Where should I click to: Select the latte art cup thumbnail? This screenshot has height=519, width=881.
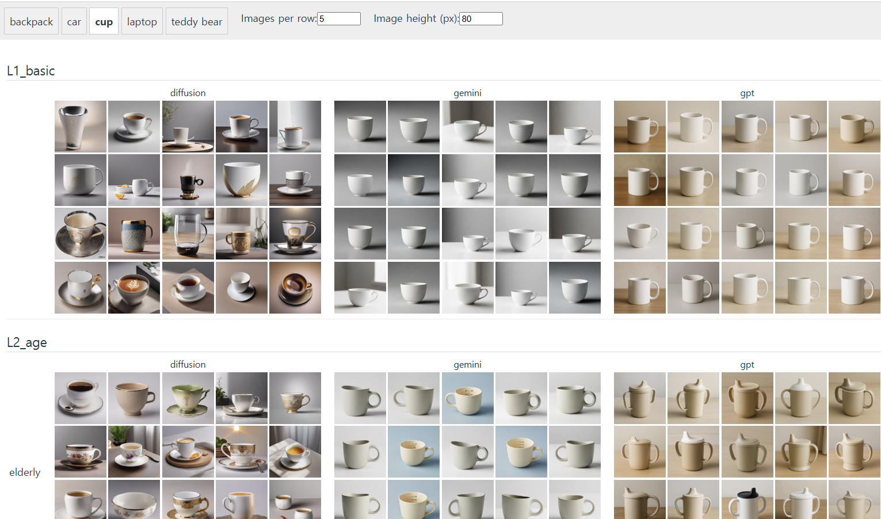pos(134,288)
